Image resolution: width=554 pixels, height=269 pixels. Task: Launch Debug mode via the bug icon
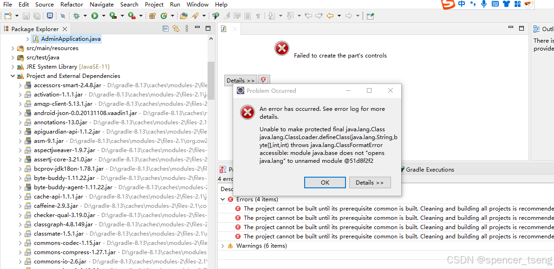coord(76,15)
